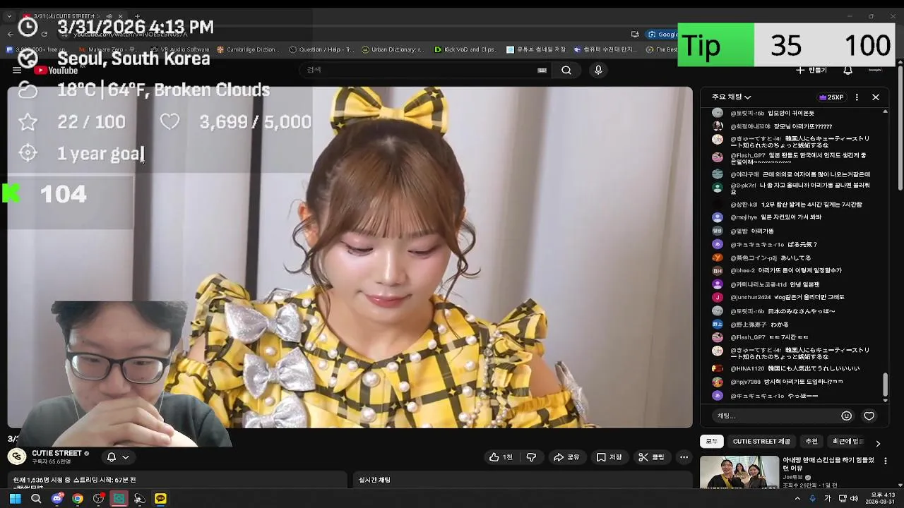Viewport: 904px width, 508px height.
Task: Open Windows taskbar search
Action: coord(36,498)
